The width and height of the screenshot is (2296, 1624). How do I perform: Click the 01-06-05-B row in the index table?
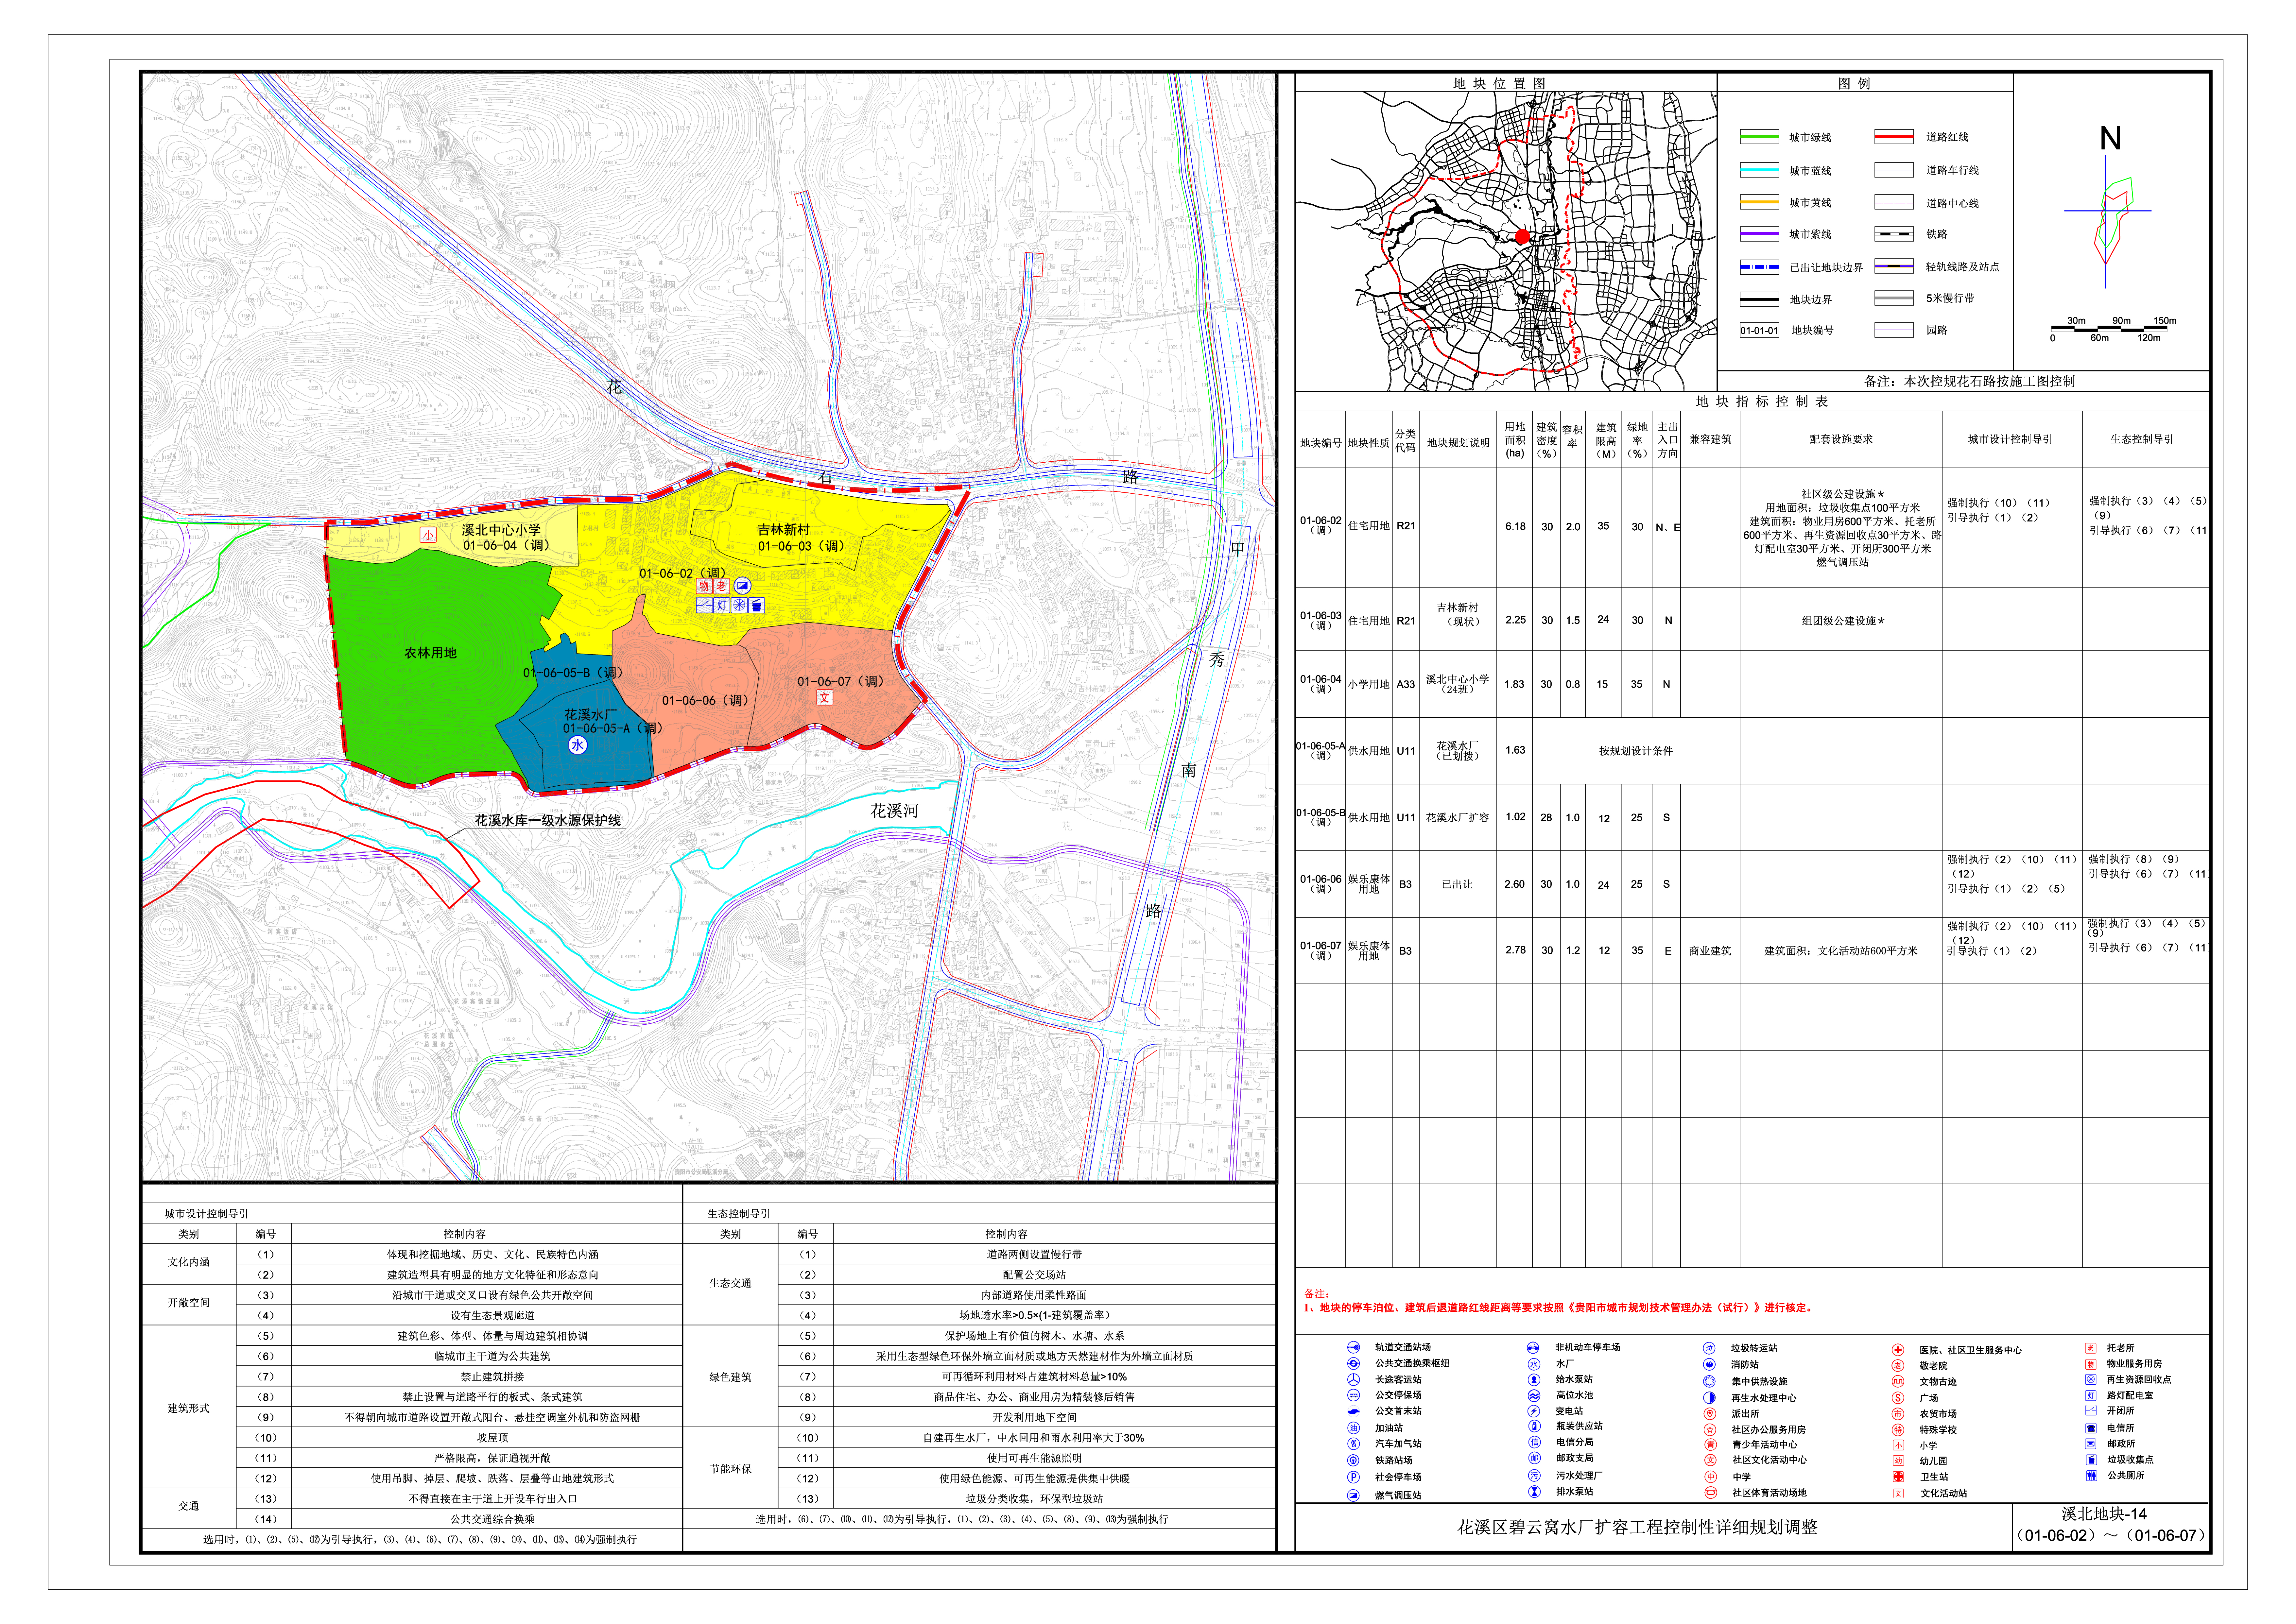(x=1320, y=817)
